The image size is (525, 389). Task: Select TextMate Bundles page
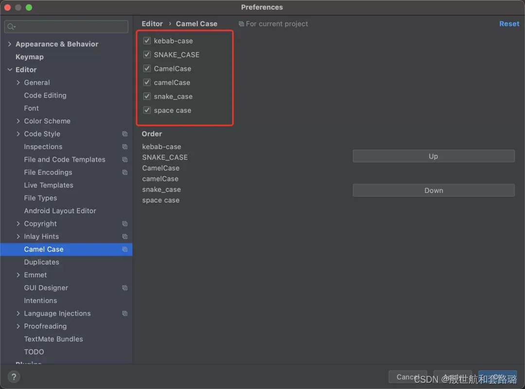pyautogui.click(x=53, y=339)
